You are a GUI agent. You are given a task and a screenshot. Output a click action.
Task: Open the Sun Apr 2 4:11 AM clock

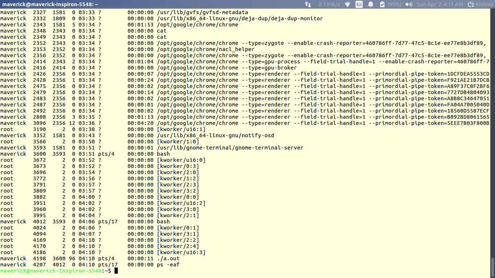tap(440, 4)
